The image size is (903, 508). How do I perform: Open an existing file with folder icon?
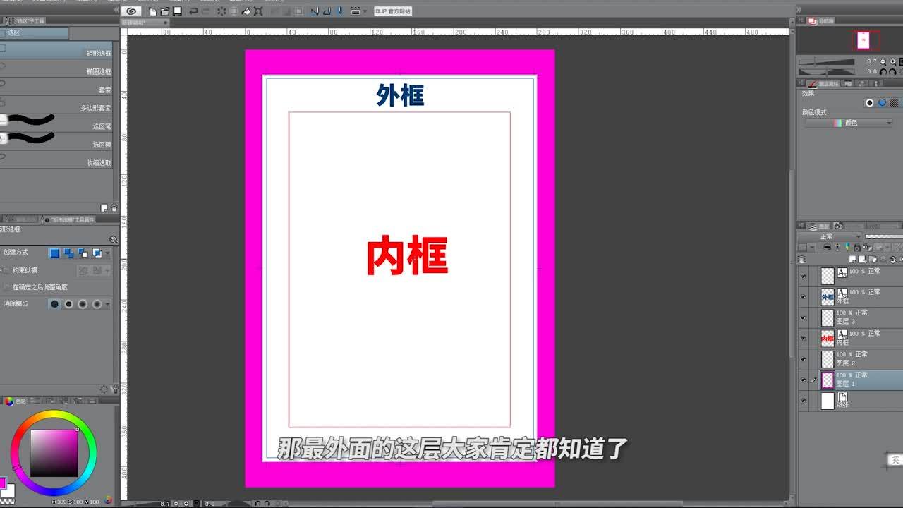164,11
